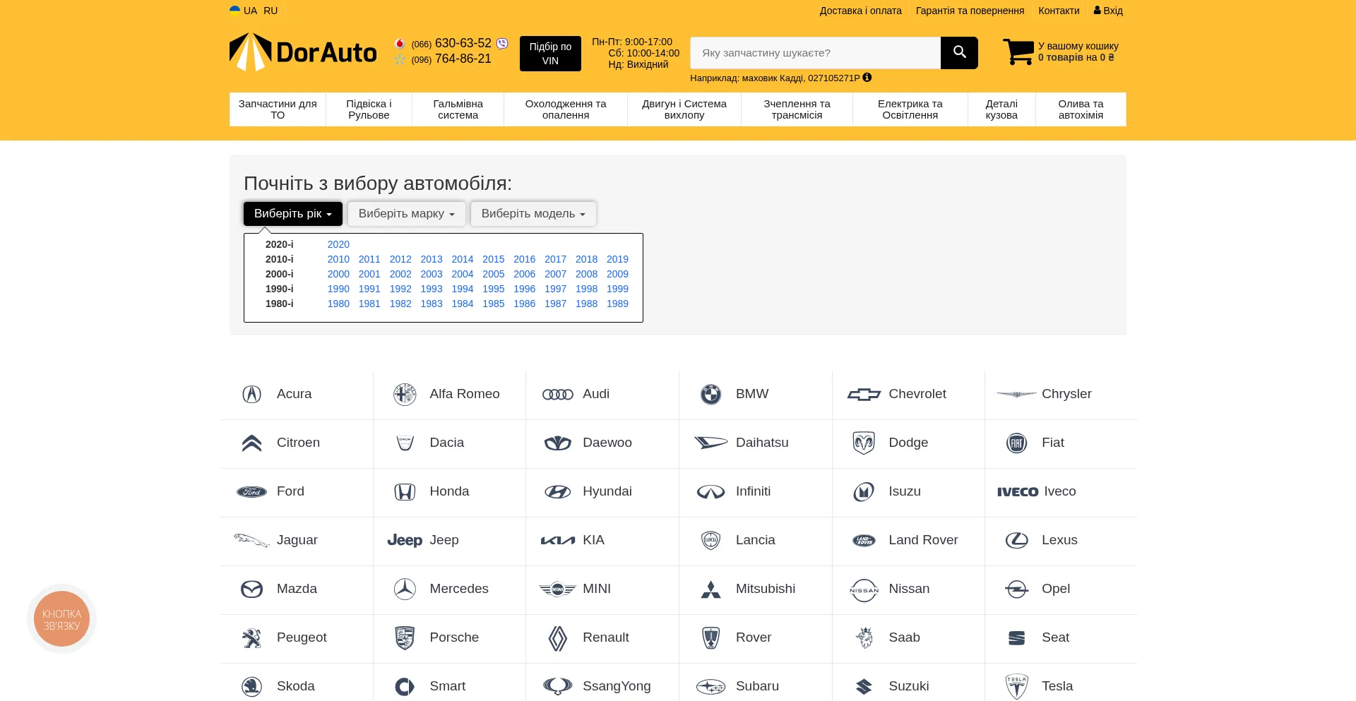Open 'Доставка і оплата' link
This screenshot has height=701, width=1356.
pos(860,11)
